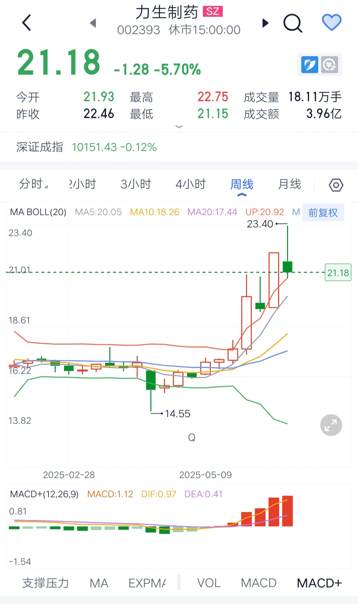Image resolution: width=358 pixels, height=604 pixels.
Task: Select the 3小时 timeframe tab
Action: pyautogui.click(x=136, y=184)
